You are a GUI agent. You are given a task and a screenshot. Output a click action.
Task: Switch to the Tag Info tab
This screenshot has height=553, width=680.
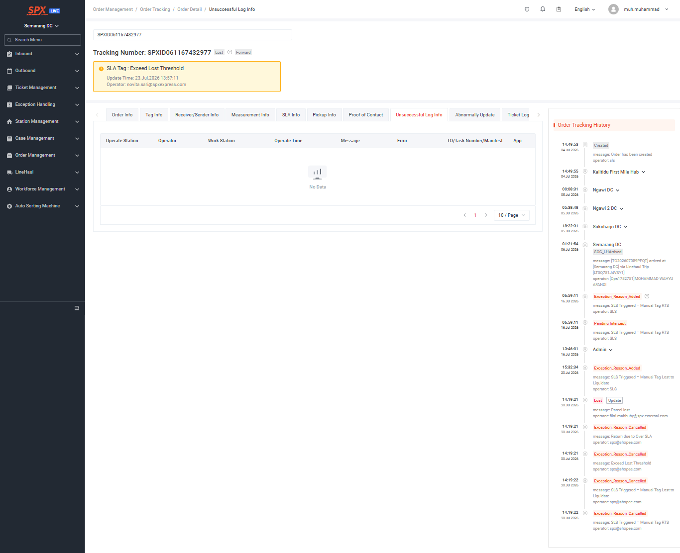tap(154, 115)
